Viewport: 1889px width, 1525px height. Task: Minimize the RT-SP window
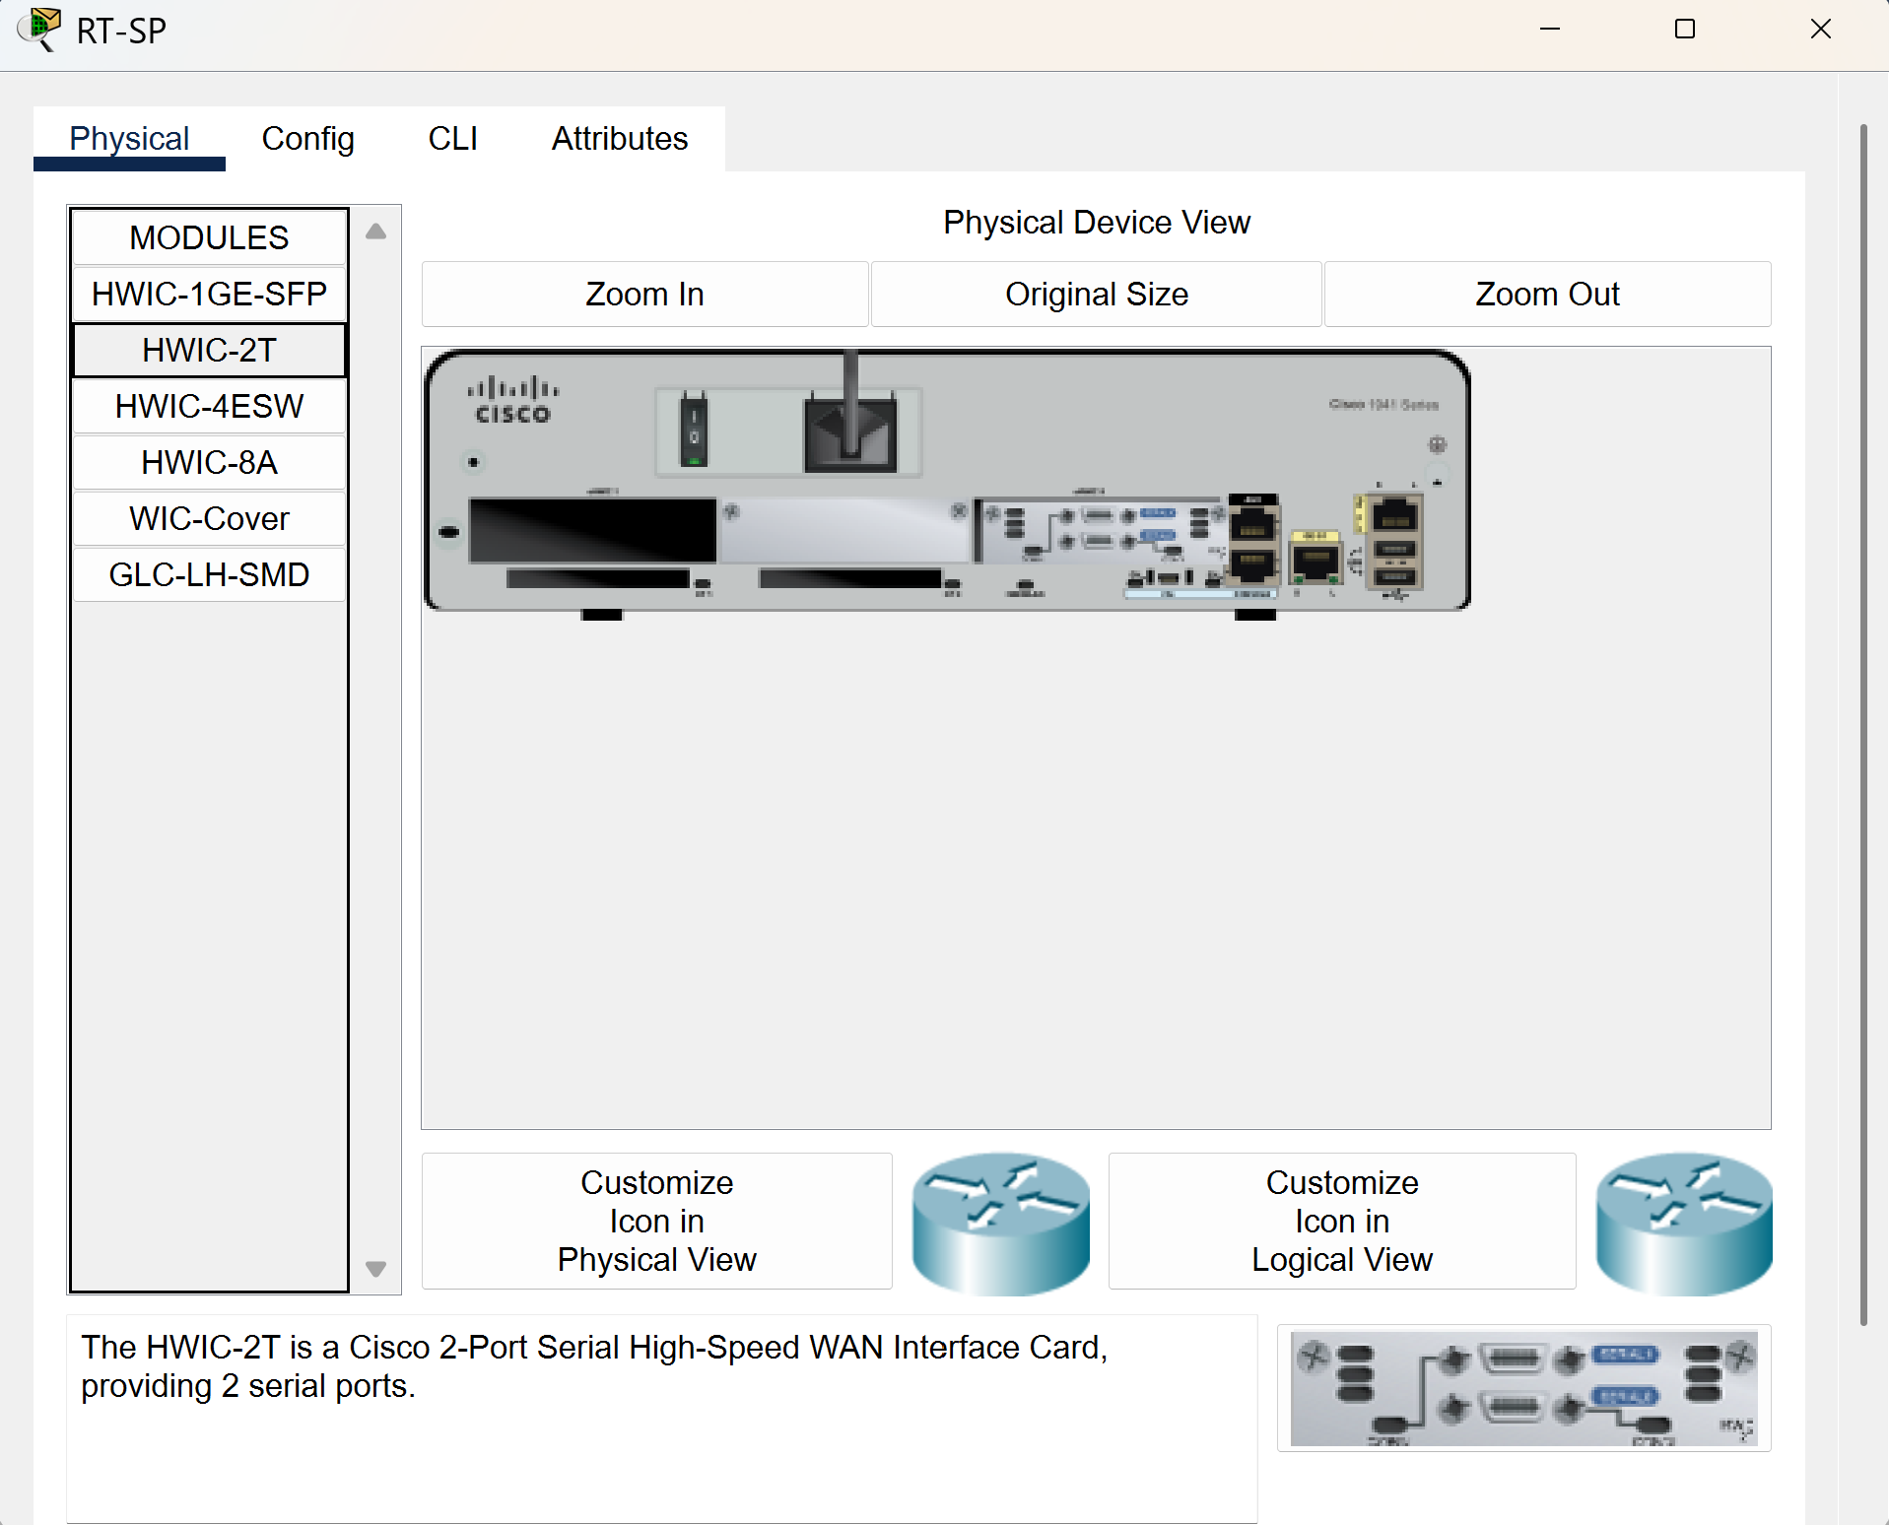pyautogui.click(x=1549, y=30)
